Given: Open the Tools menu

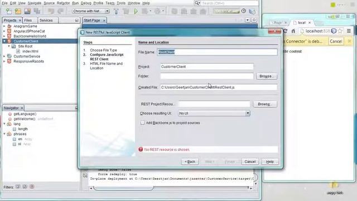Looking at the screenshot, I should tap(121, 3).
